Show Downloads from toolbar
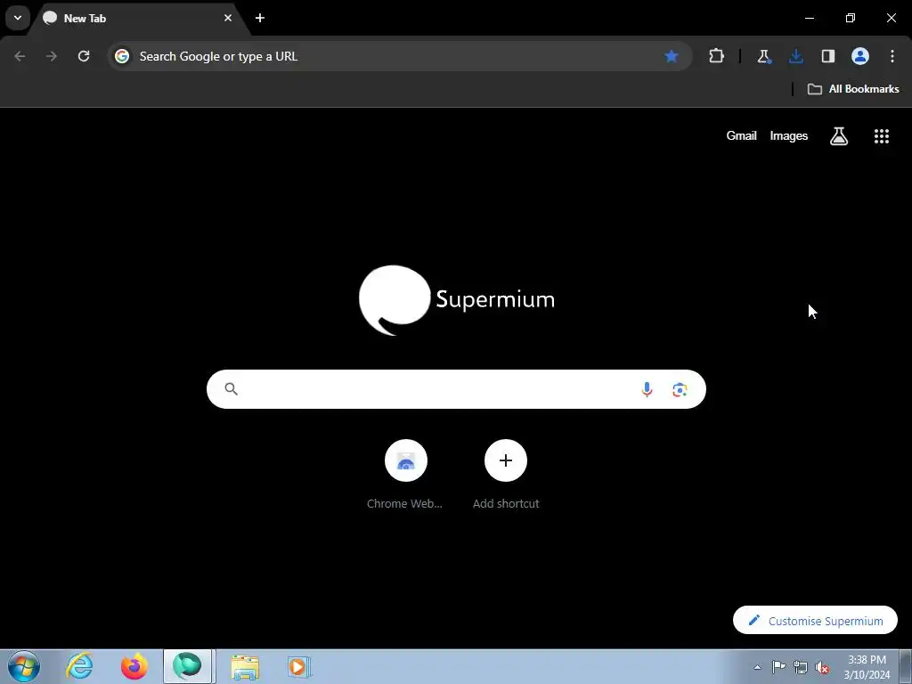 coord(795,56)
